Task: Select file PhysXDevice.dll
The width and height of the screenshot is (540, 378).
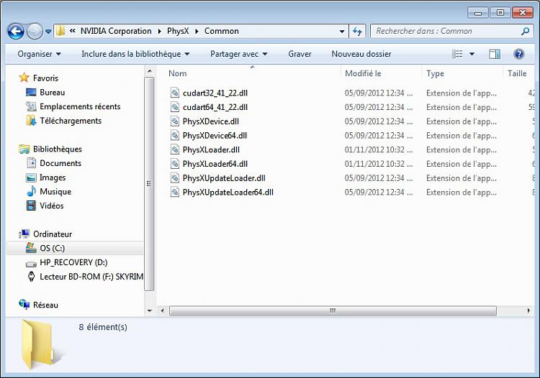Action: click(x=211, y=121)
